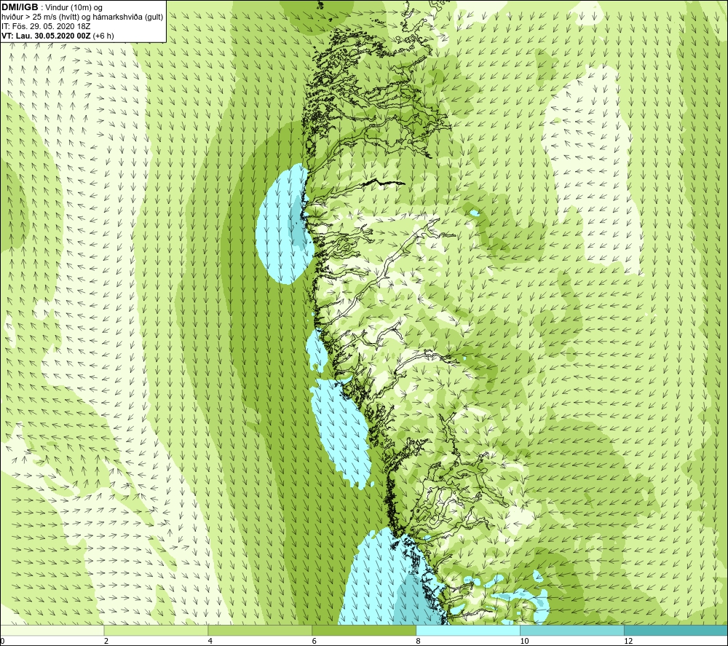The height and width of the screenshot is (646, 728).
Task: Click the 'VT: Lau. 30.05.2020 00Z' line
Action: click(47, 36)
